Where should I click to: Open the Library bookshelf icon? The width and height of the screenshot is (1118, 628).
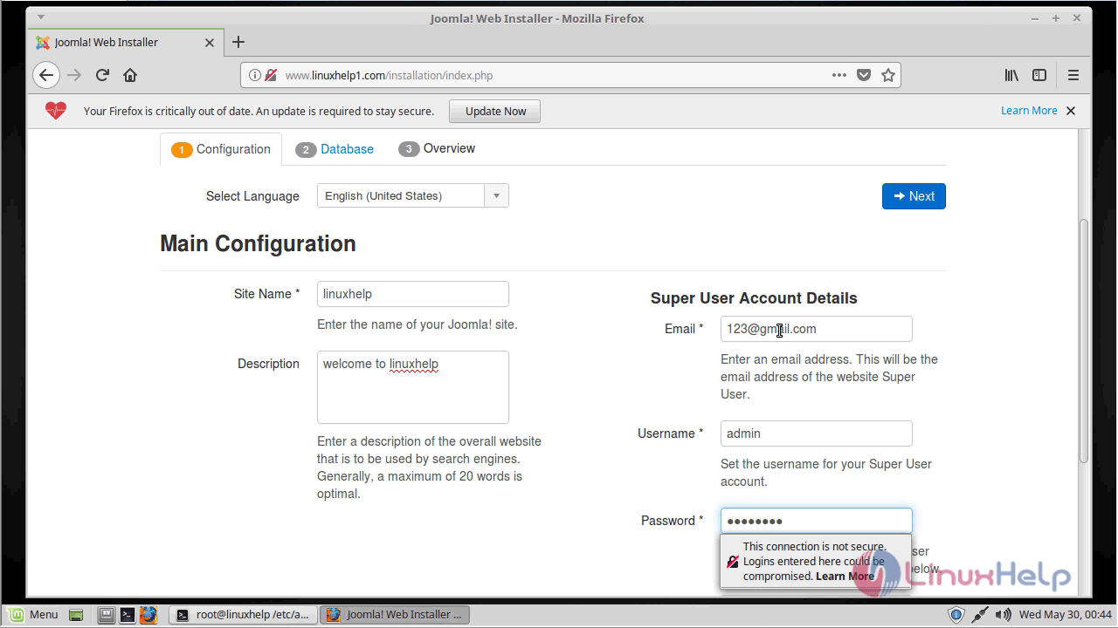pos(1011,75)
